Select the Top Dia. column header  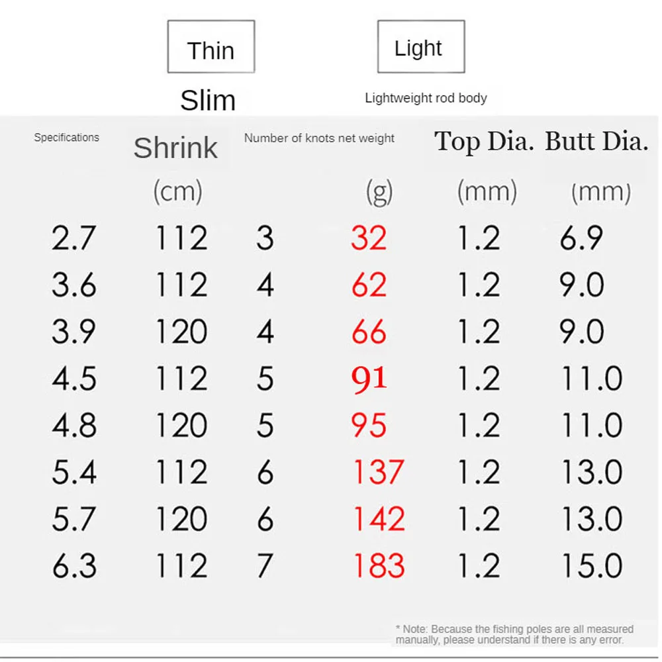point(484,142)
